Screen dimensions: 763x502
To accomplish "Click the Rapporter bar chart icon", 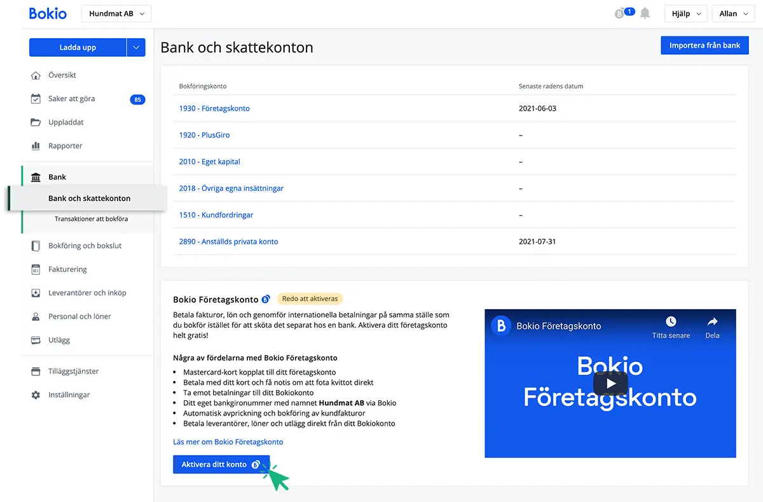I will [x=36, y=146].
